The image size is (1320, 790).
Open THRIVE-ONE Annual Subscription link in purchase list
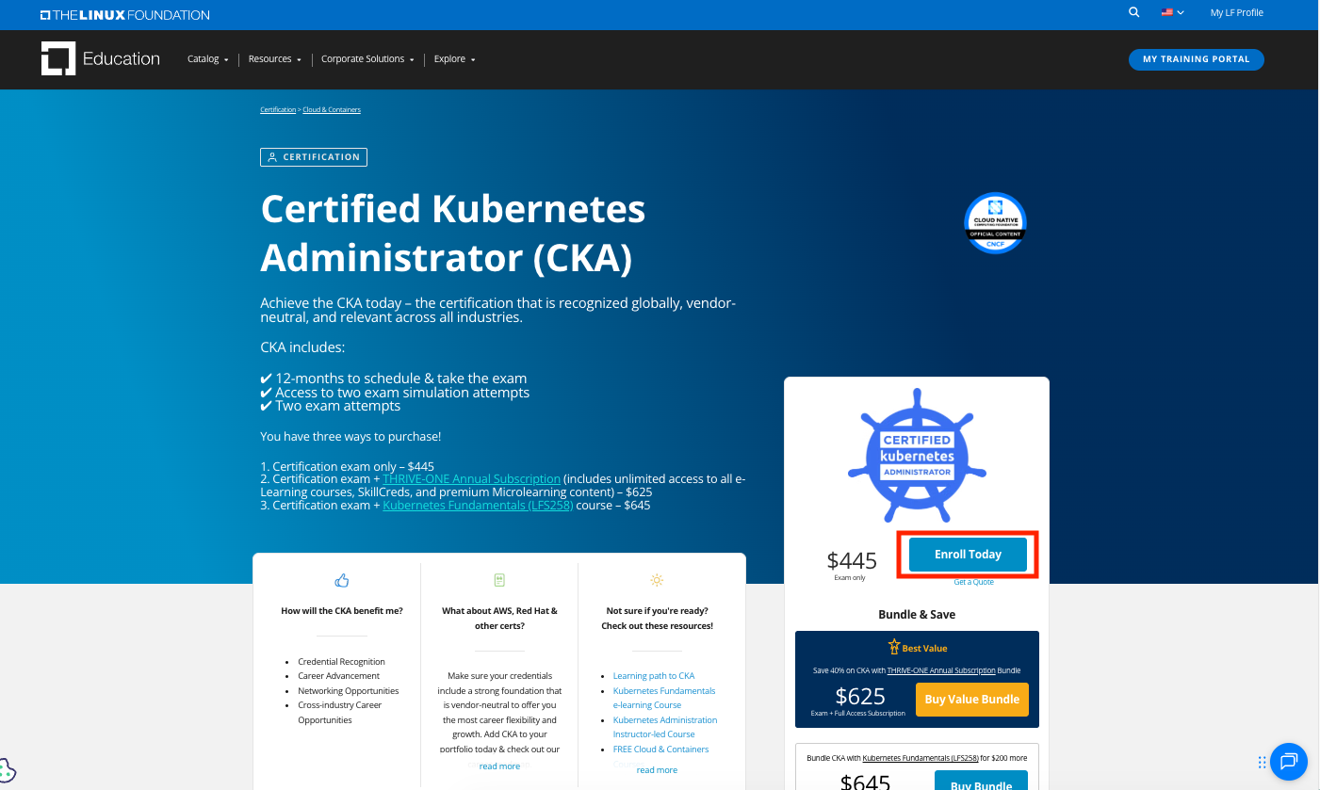(471, 479)
